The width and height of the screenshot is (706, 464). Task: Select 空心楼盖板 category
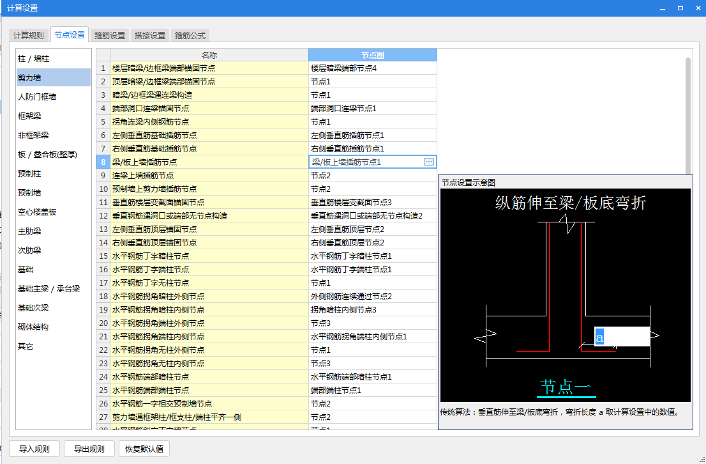click(x=53, y=212)
